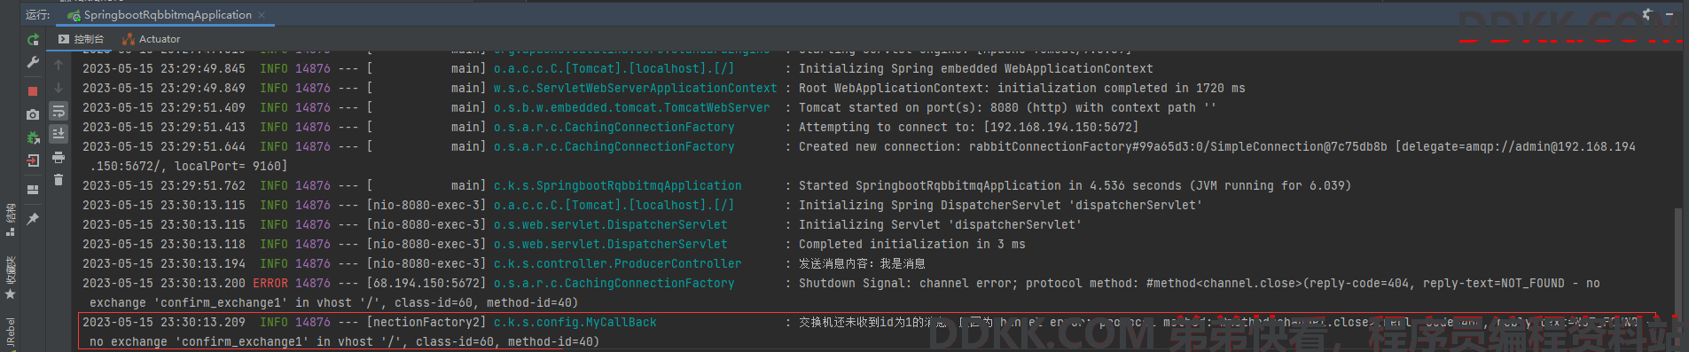Click the green bug debug icon in the sidebar

coord(33,137)
